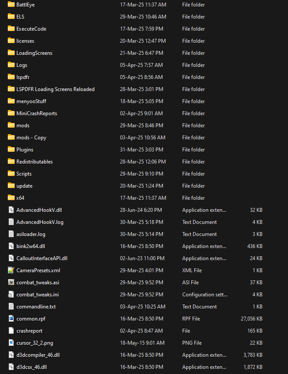Select the update folder icon
The image size is (288, 374).
point(11,185)
